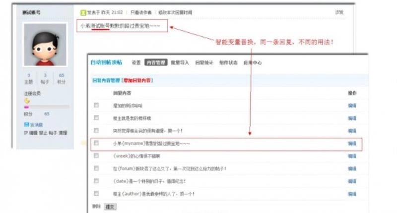Click the reply text containing {date}

point(149,181)
